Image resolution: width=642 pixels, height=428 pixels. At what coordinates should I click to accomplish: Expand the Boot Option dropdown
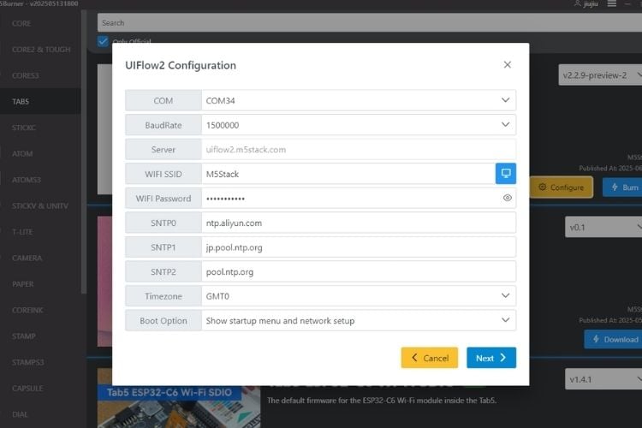[359, 321]
